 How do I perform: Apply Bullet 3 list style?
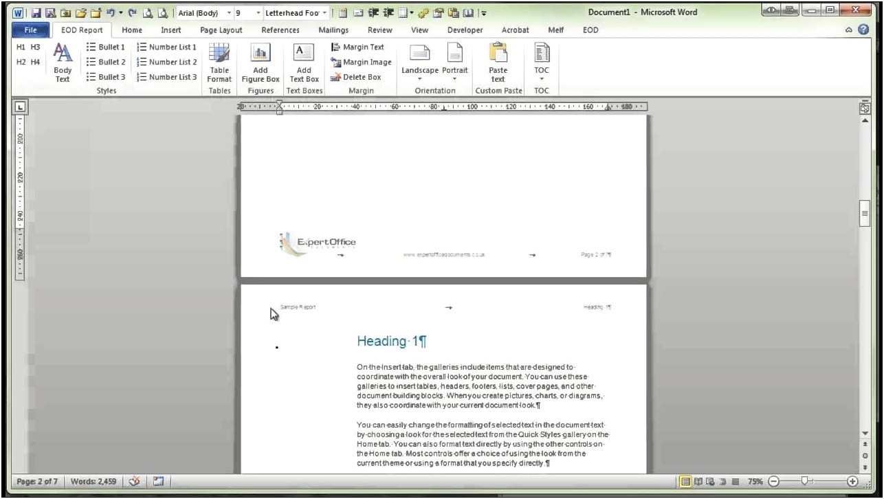(106, 77)
